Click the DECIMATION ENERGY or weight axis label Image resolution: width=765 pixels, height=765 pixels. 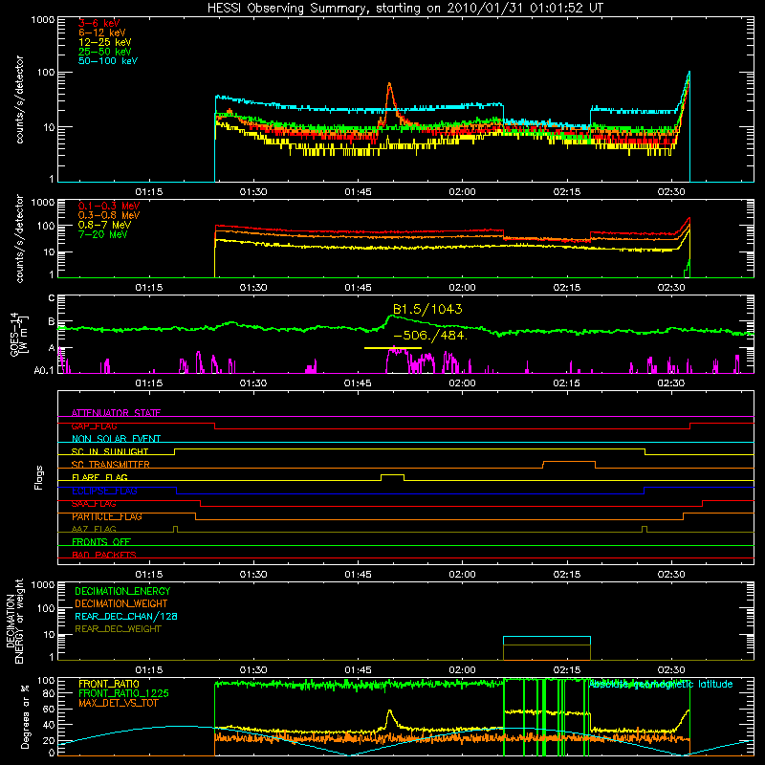pos(14,621)
